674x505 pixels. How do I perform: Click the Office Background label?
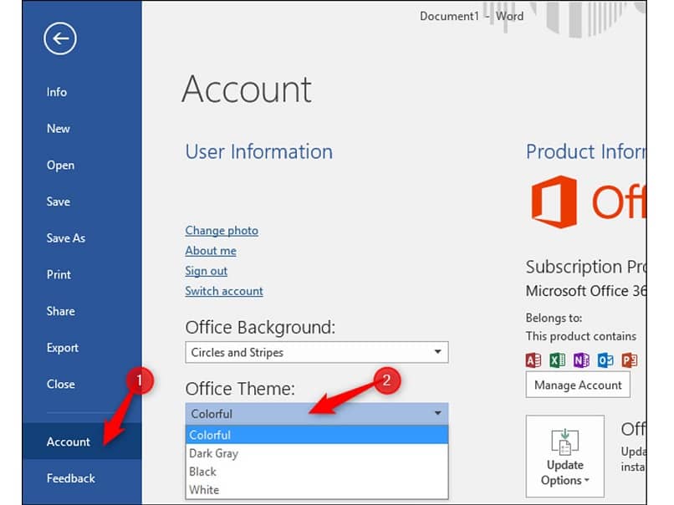(261, 328)
